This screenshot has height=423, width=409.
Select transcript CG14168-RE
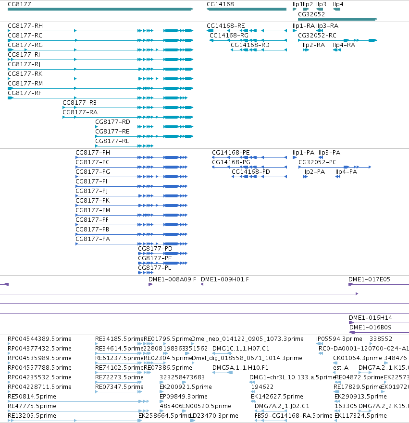click(x=226, y=26)
